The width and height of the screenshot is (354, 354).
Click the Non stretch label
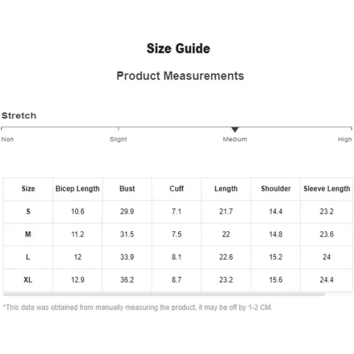pyautogui.click(x=8, y=139)
